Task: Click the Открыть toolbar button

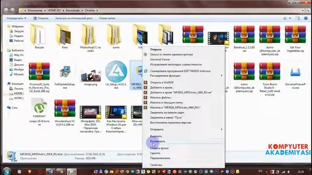Action: (41, 18)
